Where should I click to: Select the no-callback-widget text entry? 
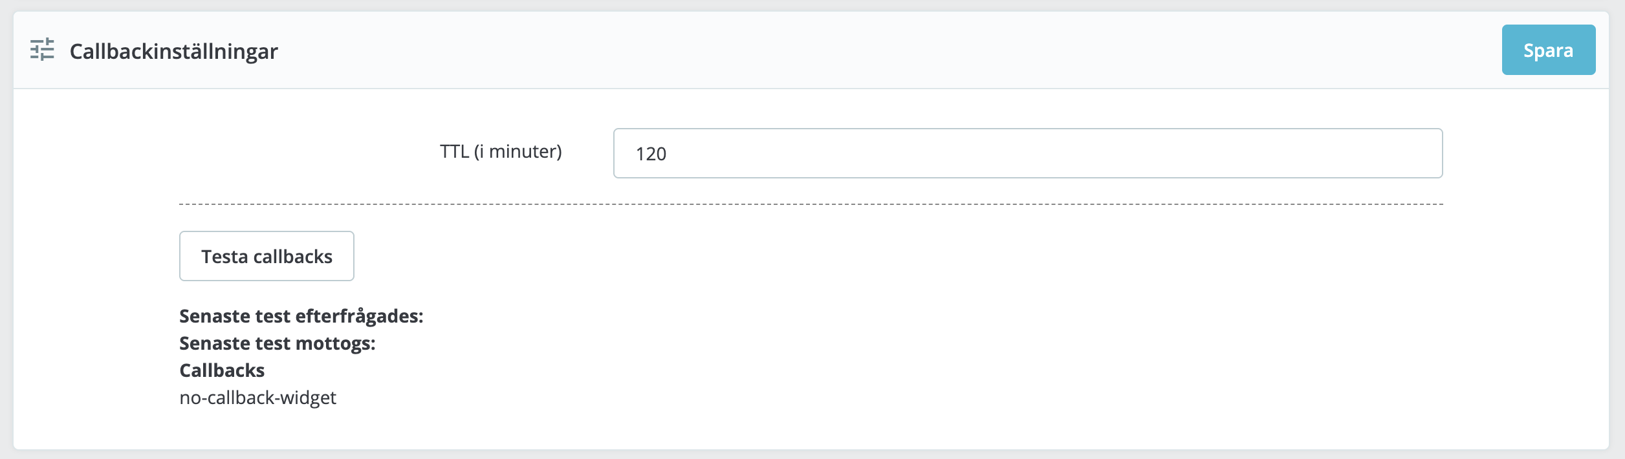[258, 398]
